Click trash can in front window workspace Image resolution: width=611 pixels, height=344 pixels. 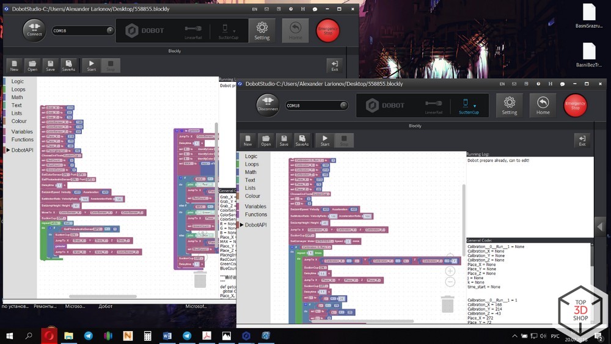click(447, 304)
